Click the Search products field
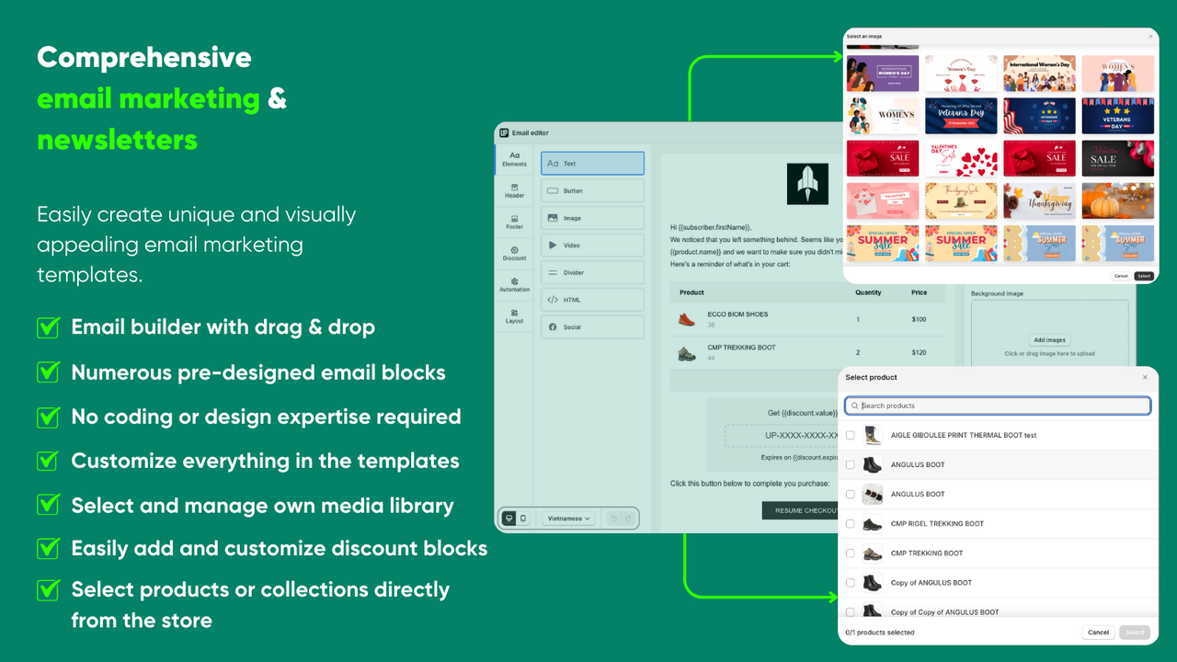This screenshot has width=1177, height=662. 998,405
